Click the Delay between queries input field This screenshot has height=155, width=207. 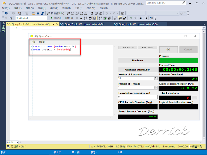137,97
